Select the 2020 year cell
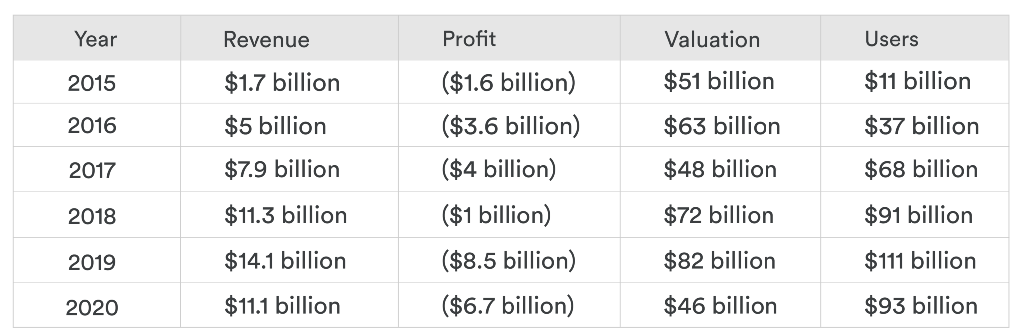The height and width of the screenshot is (332, 1022). [92, 307]
